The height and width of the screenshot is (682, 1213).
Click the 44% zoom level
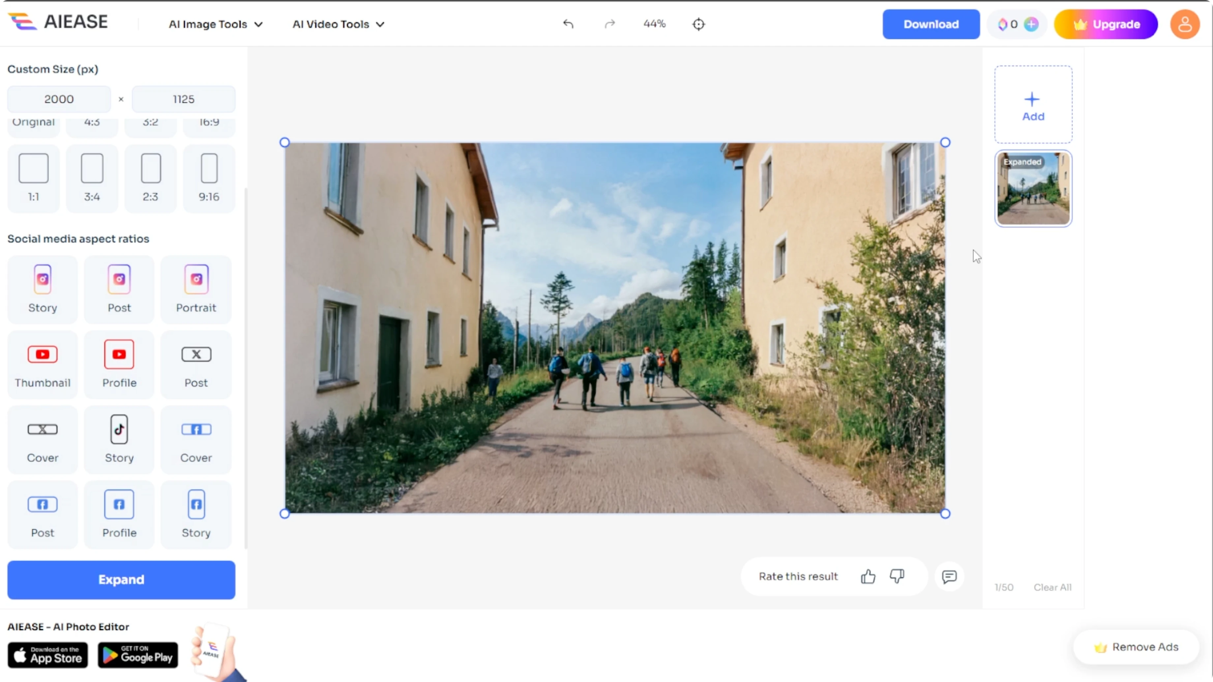pyautogui.click(x=655, y=23)
